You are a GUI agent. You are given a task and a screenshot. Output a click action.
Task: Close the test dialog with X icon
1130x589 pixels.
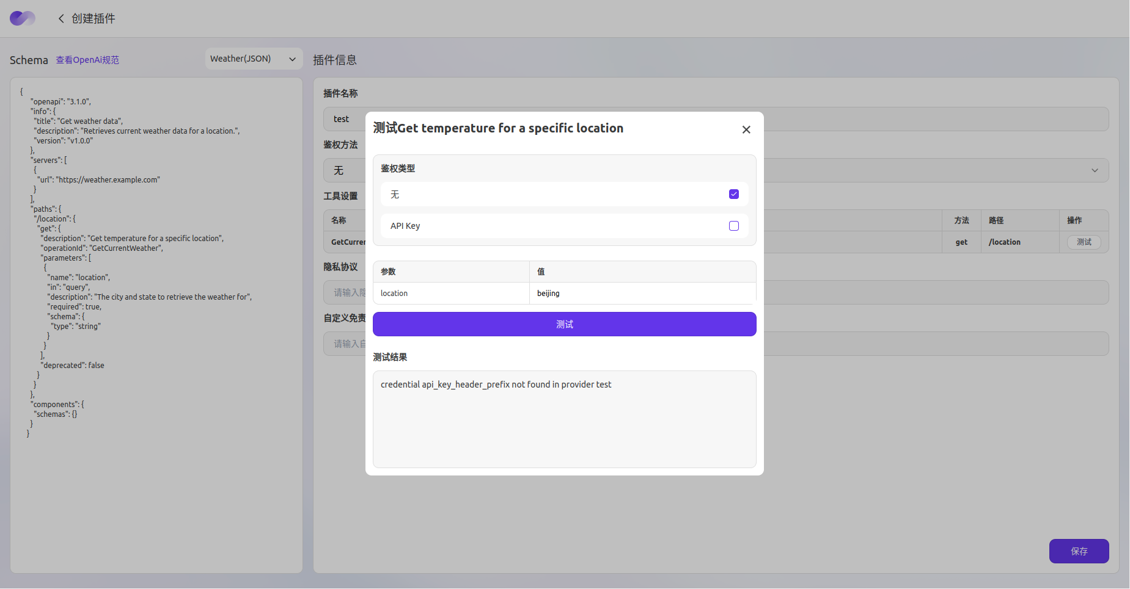pyautogui.click(x=746, y=129)
